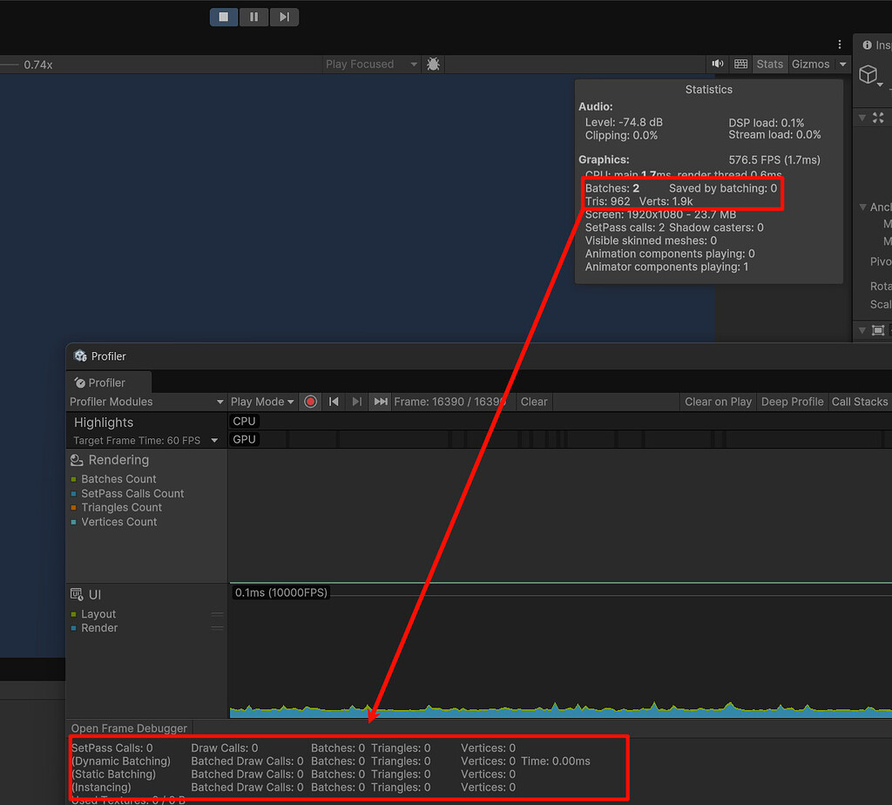Open the aspect ratio grid icon
Image resolution: width=892 pixels, height=805 pixels.
(x=740, y=64)
